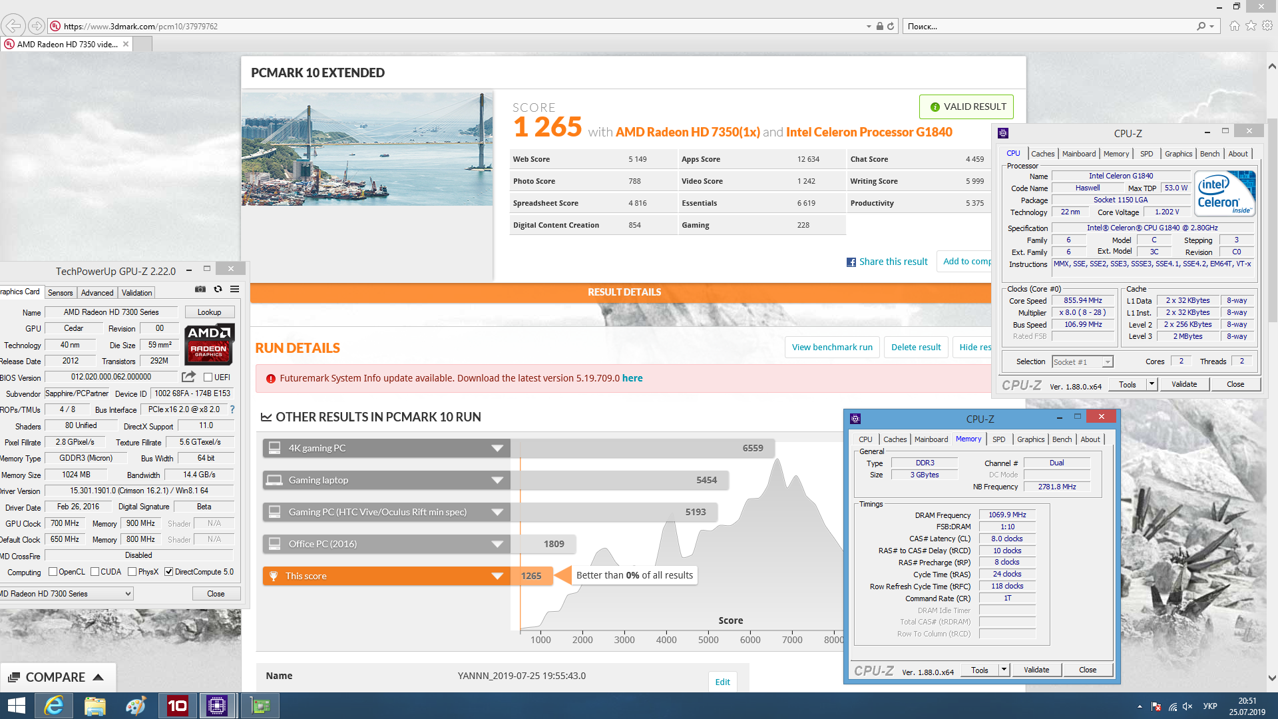Click the browser forward arrow

click(37, 26)
